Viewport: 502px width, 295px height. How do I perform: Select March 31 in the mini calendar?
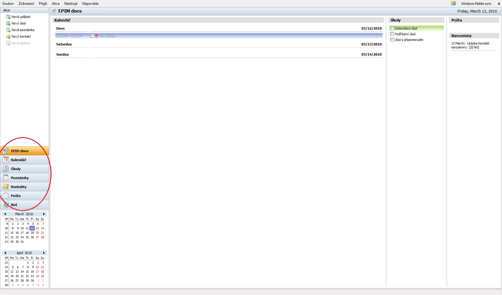(x=22, y=242)
